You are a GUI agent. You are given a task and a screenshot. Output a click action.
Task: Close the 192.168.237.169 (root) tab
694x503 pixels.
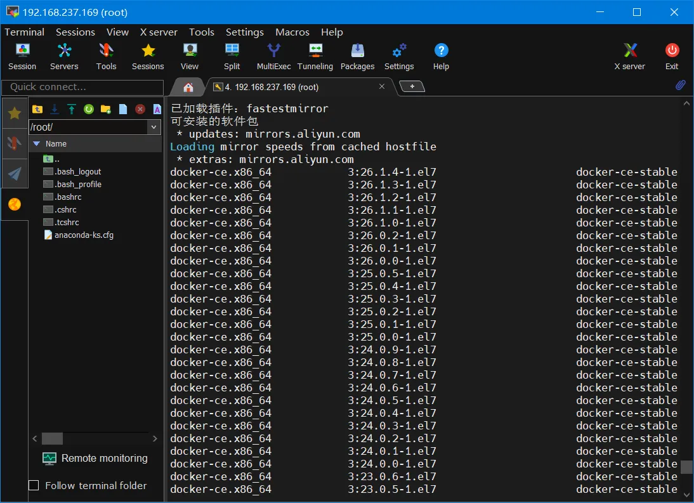point(381,86)
